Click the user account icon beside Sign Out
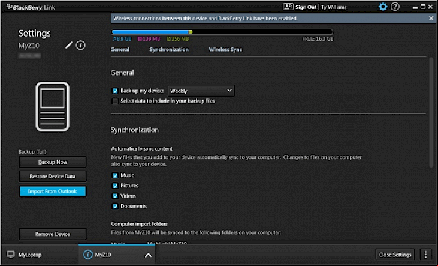The height and width of the screenshot is (266, 438). point(288,7)
